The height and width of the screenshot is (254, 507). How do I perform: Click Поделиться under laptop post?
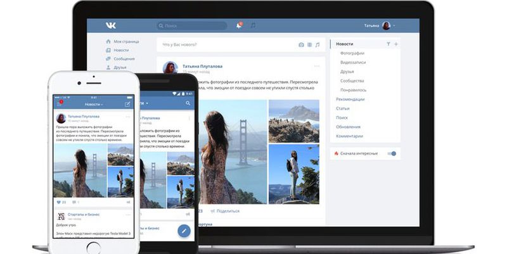228,211
